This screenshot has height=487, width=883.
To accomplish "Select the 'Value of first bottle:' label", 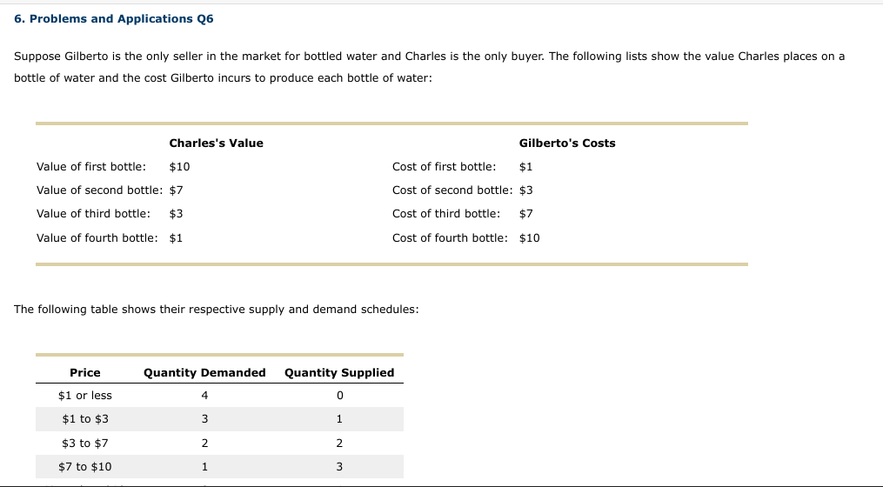I will coord(91,166).
